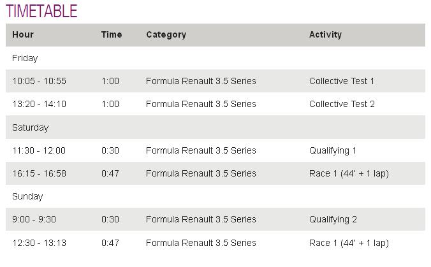Click the TIMETABLE heading
This screenshot has width=431, height=267.
(x=41, y=11)
